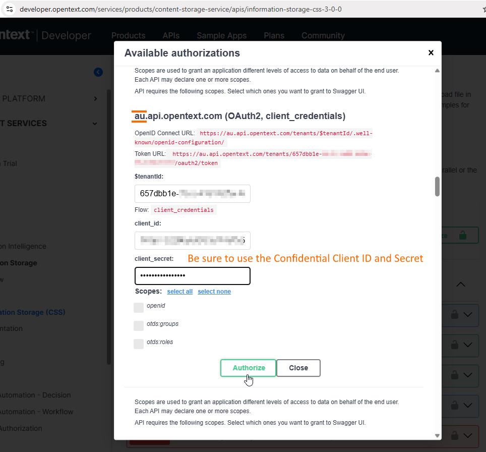
Task: Click the select all scopes link
Action: point(180,292)
